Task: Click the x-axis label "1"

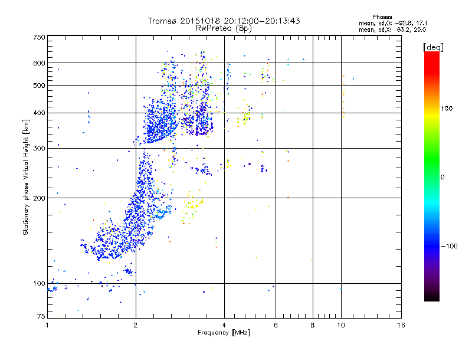Action: pyautogui.click(x=47, y=325)
